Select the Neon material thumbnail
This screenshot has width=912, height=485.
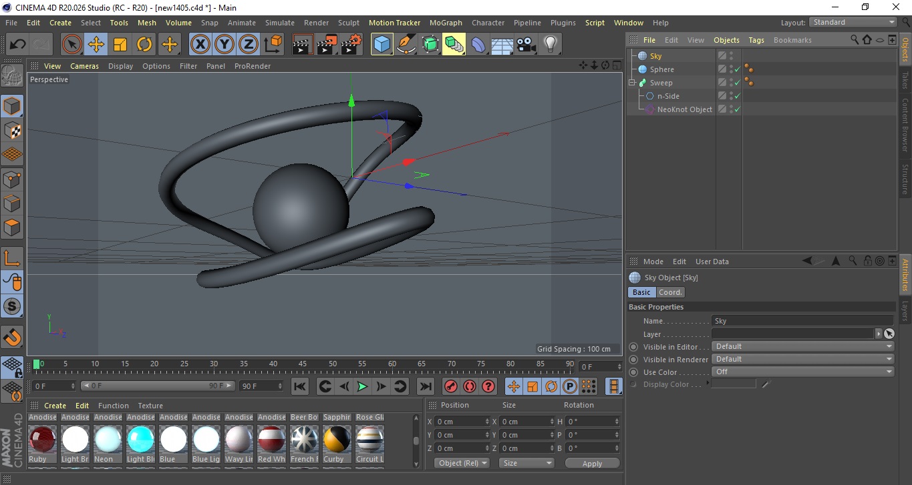(108, 440)
